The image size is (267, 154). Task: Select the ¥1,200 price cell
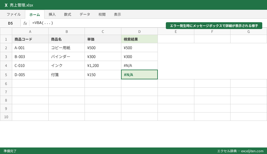(x=103, y=65)
